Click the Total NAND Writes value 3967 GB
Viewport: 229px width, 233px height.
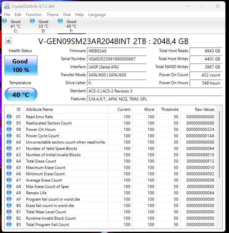(x=206, y=67)
